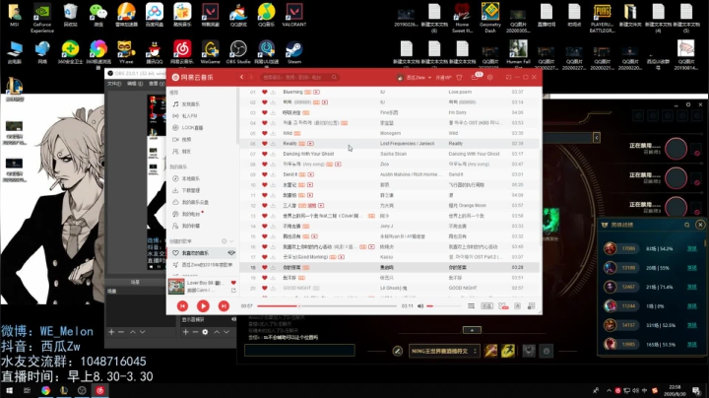The height and width of the screenshot is (398, 709).
Task: Download the song Blueming
Action: [273, 92]
